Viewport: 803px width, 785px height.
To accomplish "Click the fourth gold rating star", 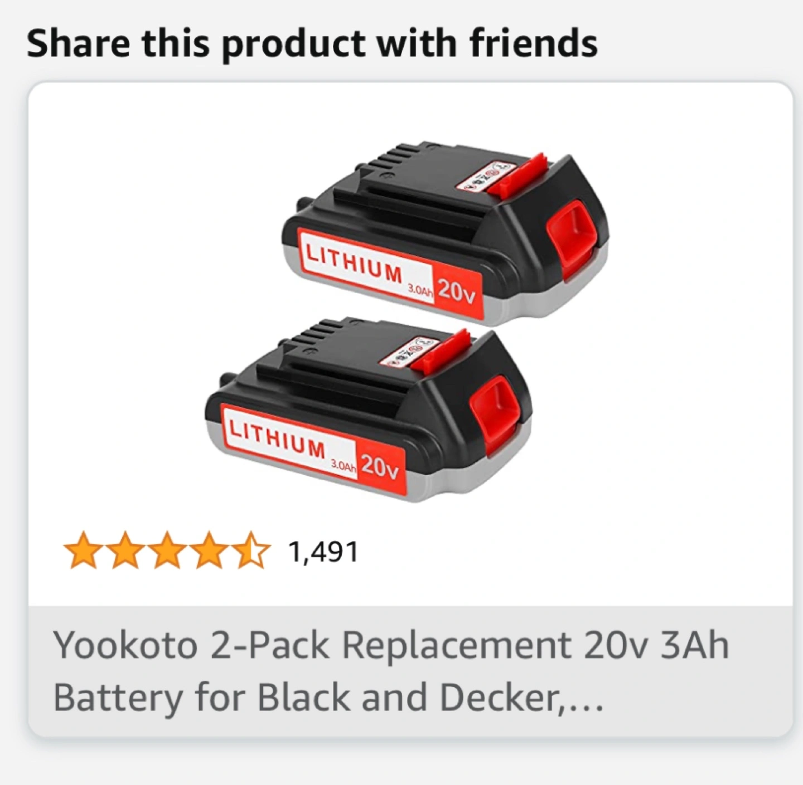I will click(x=209, y=550).
